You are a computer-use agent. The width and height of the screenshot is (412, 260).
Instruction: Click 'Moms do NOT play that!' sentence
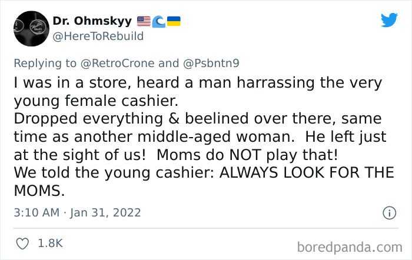click(247, 155)
